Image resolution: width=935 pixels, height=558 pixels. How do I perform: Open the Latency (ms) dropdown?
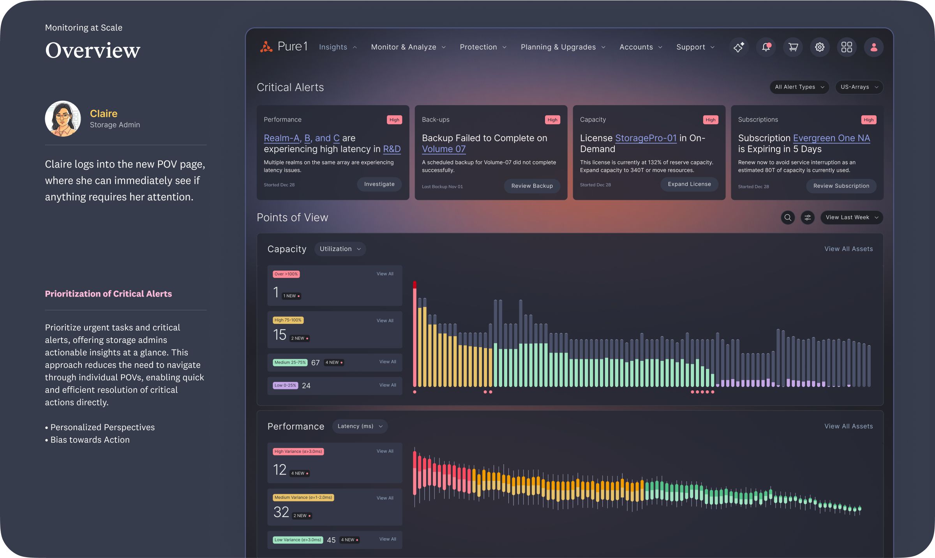(360, 426)
